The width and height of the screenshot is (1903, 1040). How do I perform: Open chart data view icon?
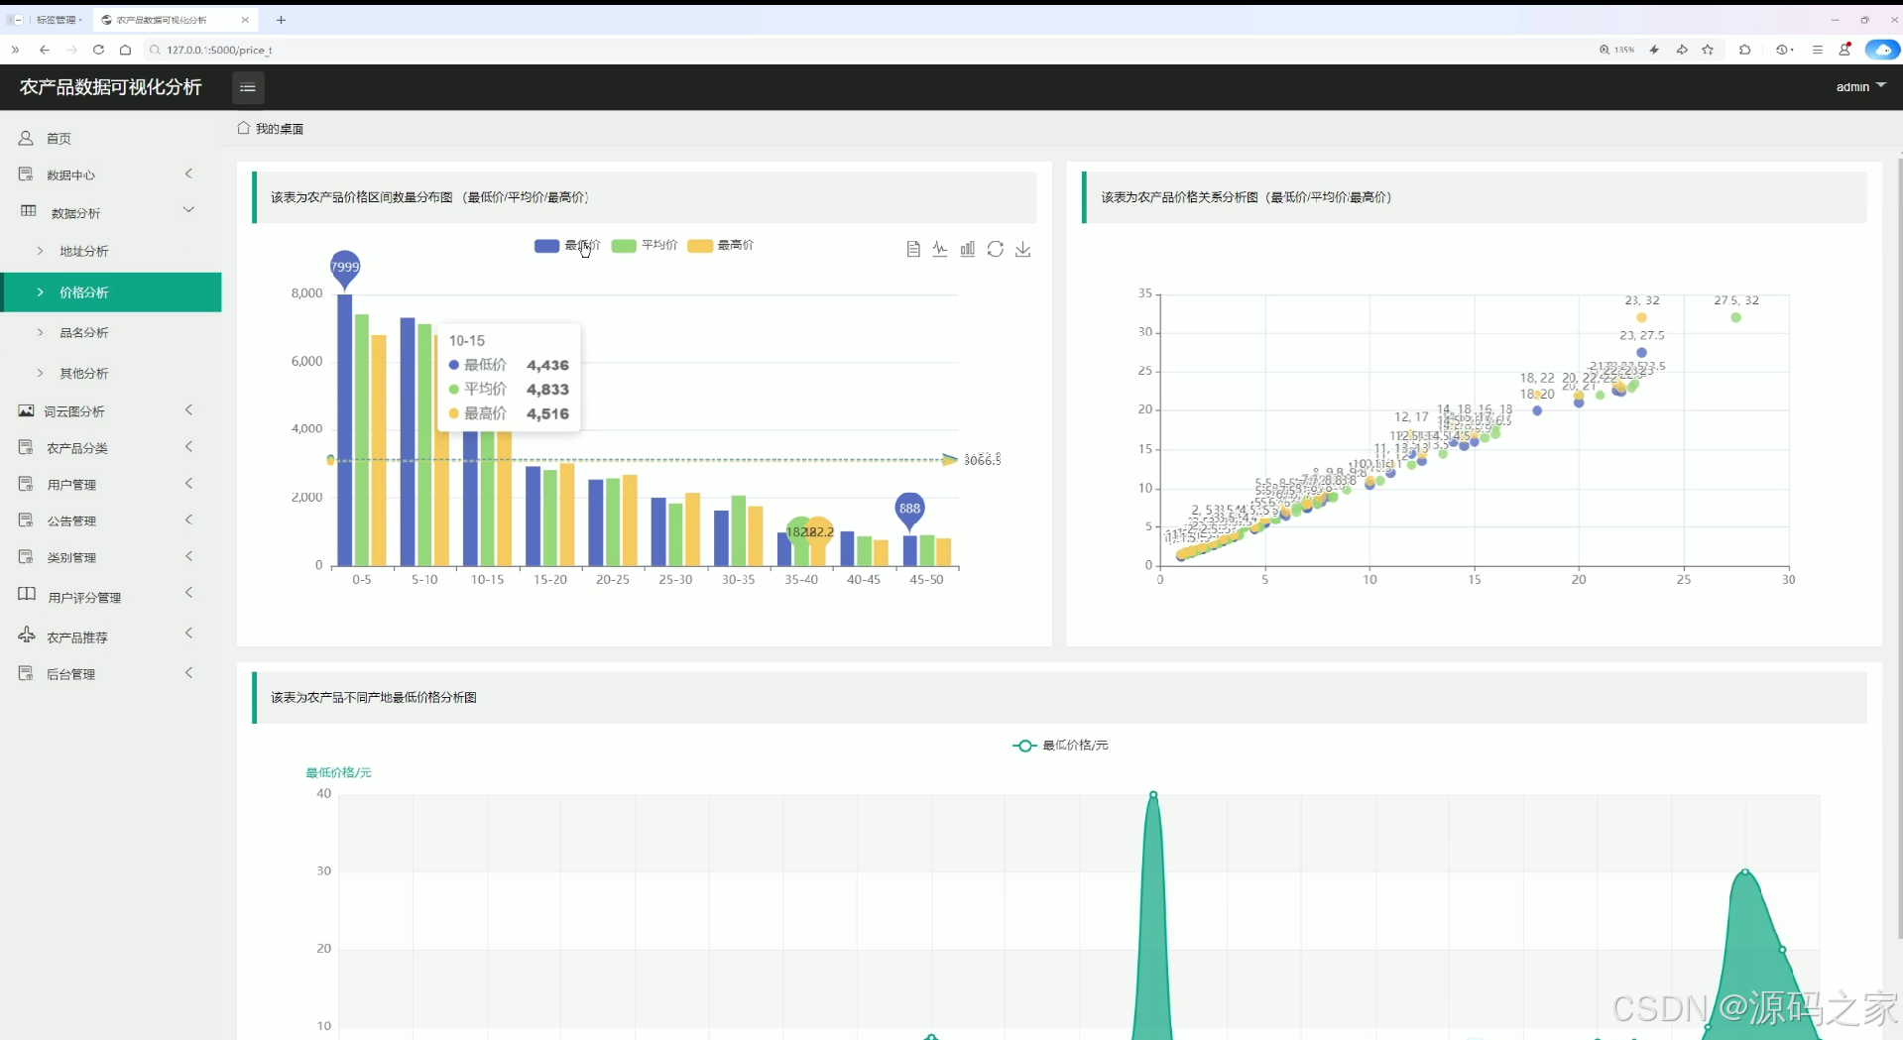pos(913,249)
